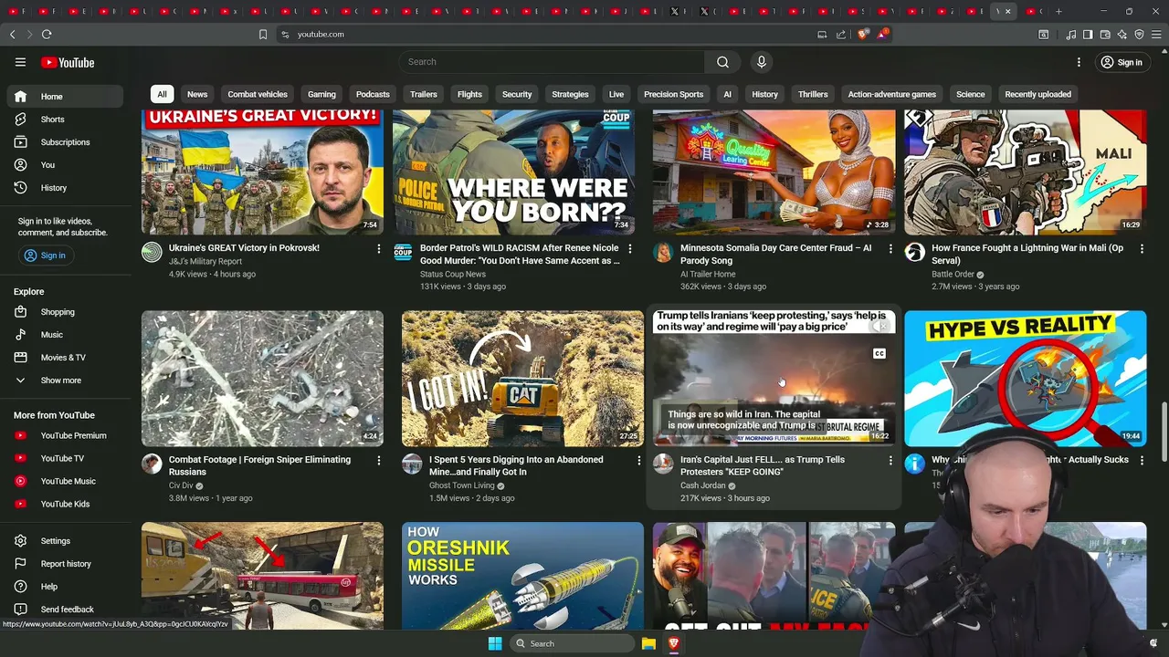Viewport: 1169px width, 657px height.
Task: Open YouTube Premium link
Action: [x=64, y=435]
